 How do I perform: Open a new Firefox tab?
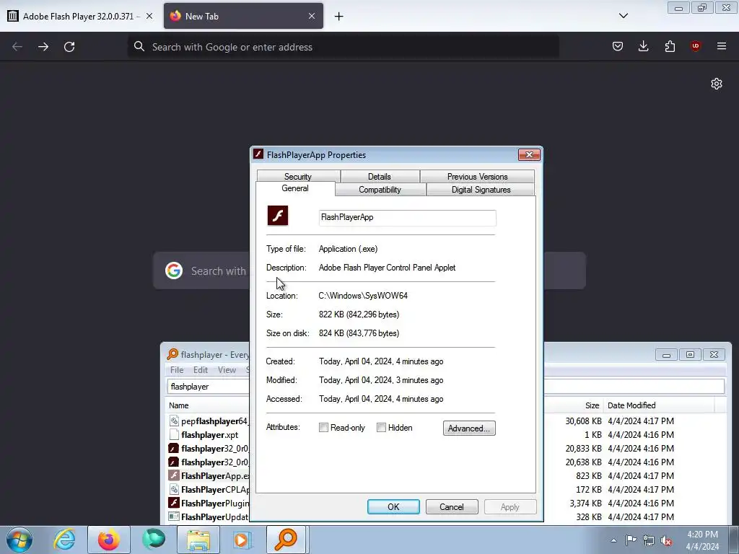(x=339, y=17)
